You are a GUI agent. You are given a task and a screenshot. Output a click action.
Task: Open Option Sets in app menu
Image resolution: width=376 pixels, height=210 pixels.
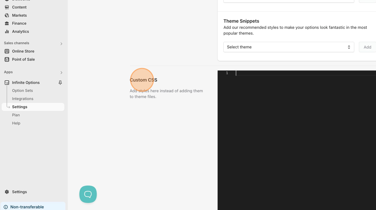pyautogui.click(x=22, y=91)
